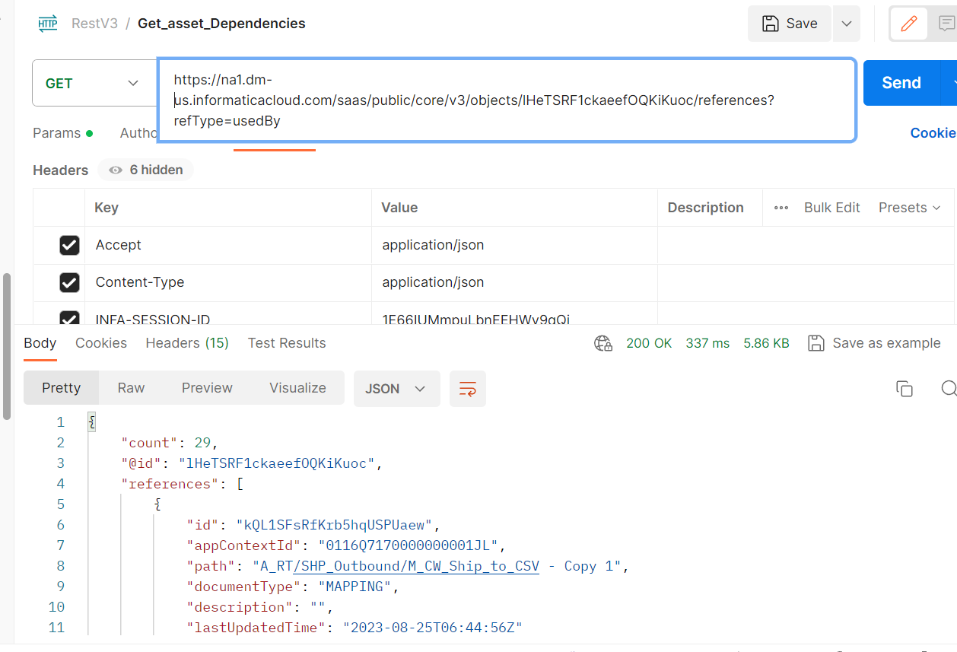Select the Pretty view tab
The height and width of the screenshot is (652, 957).
pyautogui.click(x=62, y=388)
